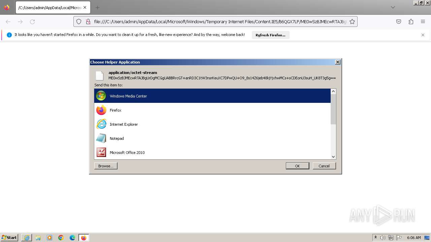The image size is (431, 242).
Task: Open Windows Media Player on taskbar
Action: [x=49, y=238]
